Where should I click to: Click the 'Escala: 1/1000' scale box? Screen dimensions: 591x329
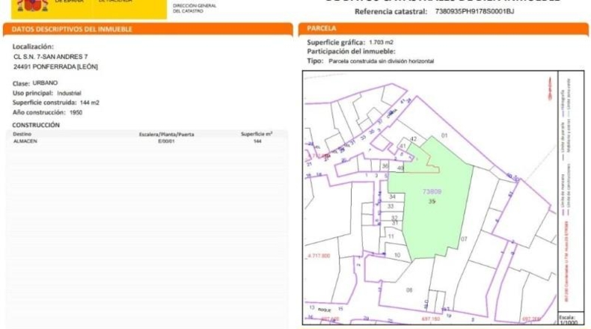pos(571,319)
